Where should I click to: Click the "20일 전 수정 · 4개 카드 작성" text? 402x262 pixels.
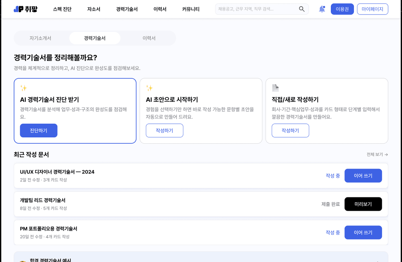pos(45,237)
